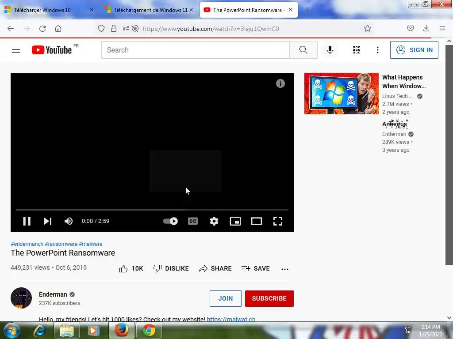
Task: Close the Télécharger Windows 10 tab
Action: (x=92, y=10)
